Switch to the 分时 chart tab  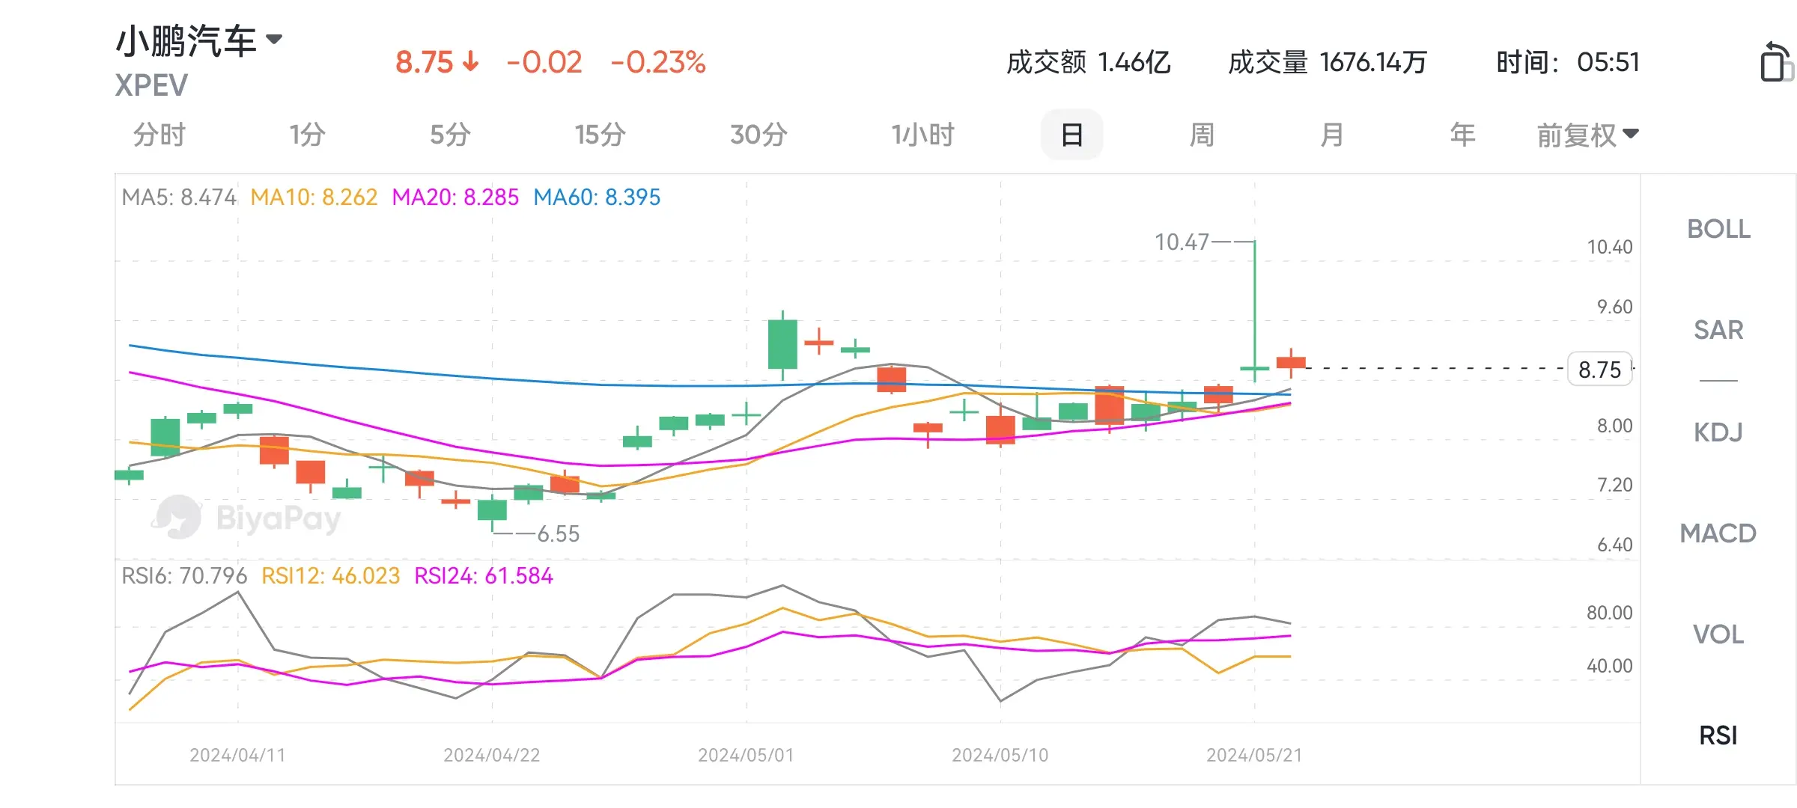pos(159,135)
